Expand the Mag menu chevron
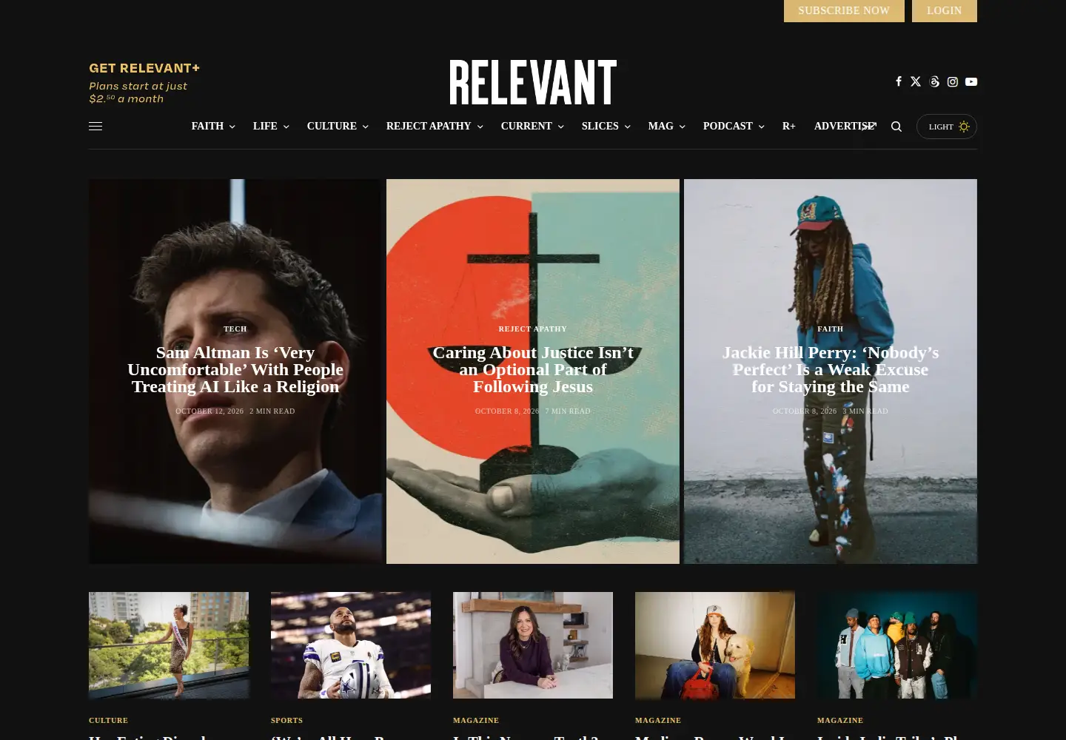This screenshot has height=740, width=1066. [683, 127]
